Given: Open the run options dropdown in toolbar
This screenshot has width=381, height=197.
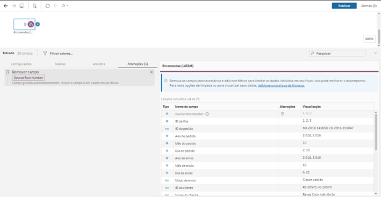Looking at the screenshot, I should (x=65, y=6).
